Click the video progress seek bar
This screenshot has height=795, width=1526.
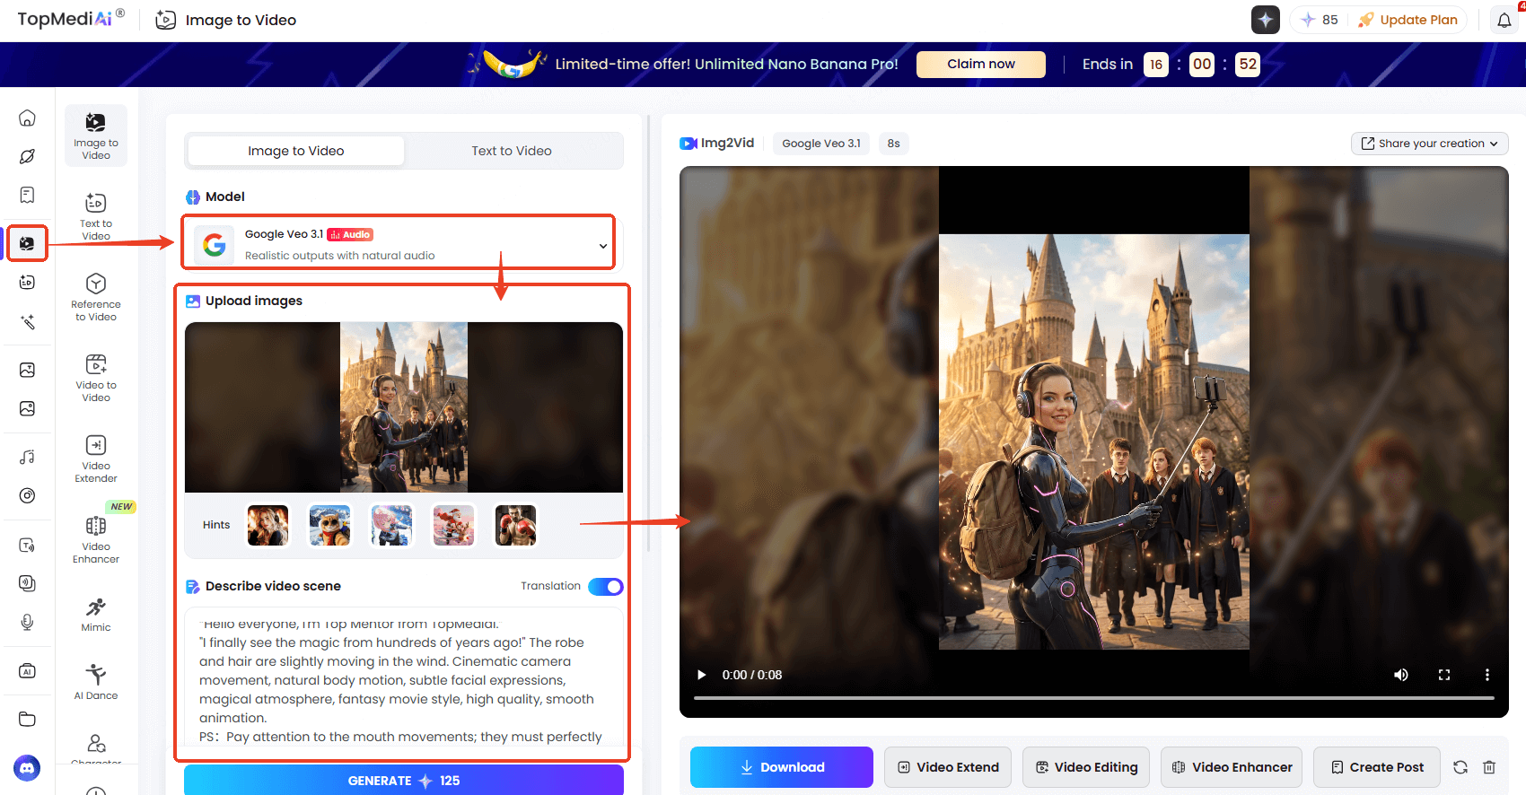(1093, 697)
